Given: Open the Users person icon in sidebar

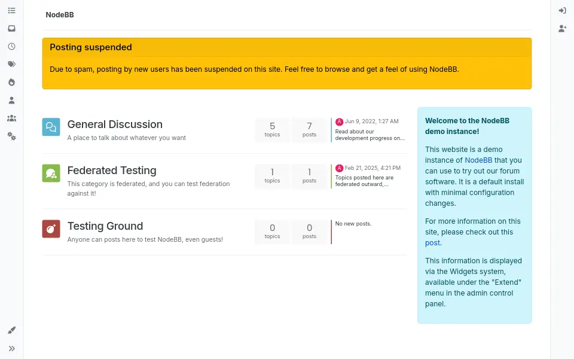Looking at the screenshot, I should (x=12, y=100).
